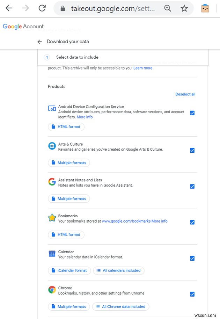This screenshot has width=220, height=319.
Task: Click the Deselect all link
Action: click(x=185, y=94)
